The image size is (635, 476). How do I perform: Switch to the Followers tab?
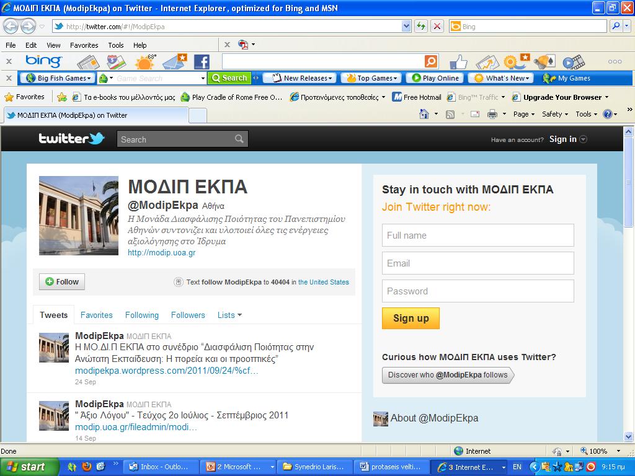click(x=188, y=315)
